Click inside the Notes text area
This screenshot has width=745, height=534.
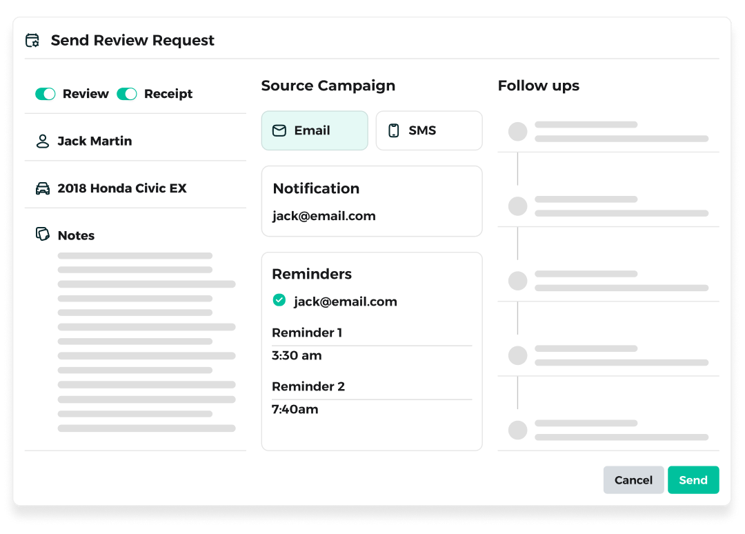(146, 342)
